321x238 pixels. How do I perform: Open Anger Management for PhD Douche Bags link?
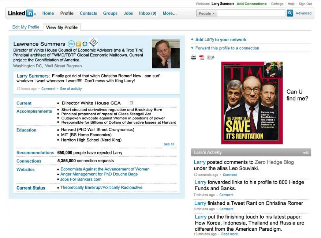(99, 174)
